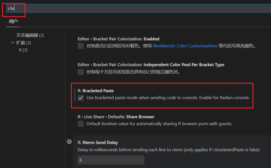Uncheck the R: Bracketed Paste checkbox
Screen dimensions: 271x168
(x=81, y=98)
